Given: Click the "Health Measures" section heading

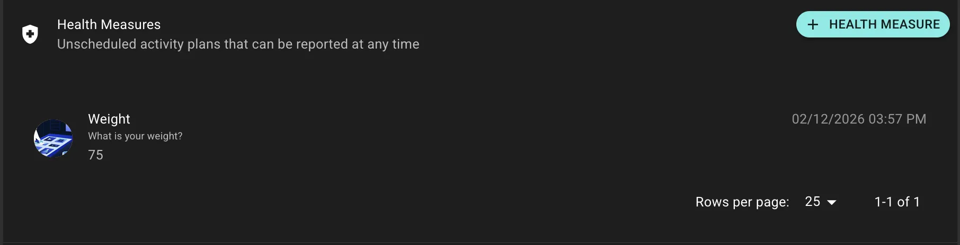Looking at the screenshot, I should (109, 25).
